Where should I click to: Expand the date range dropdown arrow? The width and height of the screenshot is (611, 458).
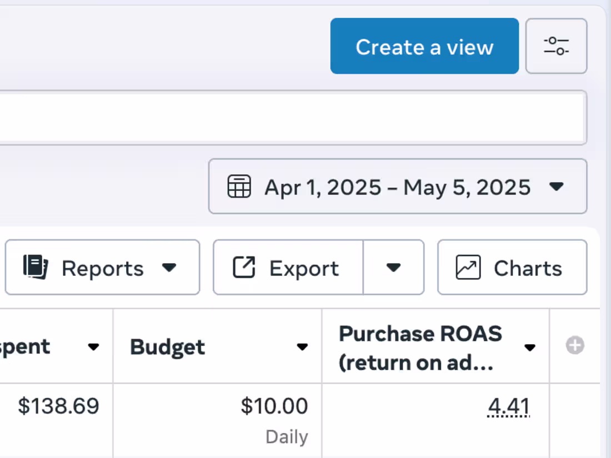point(556,187)
